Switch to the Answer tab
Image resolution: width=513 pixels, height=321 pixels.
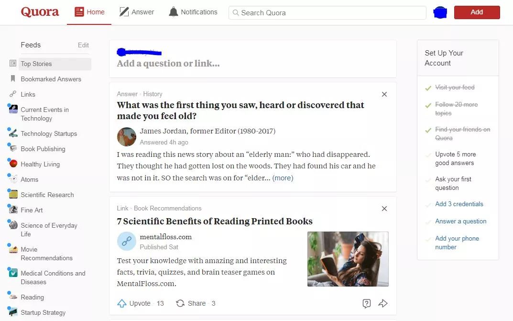137,12
